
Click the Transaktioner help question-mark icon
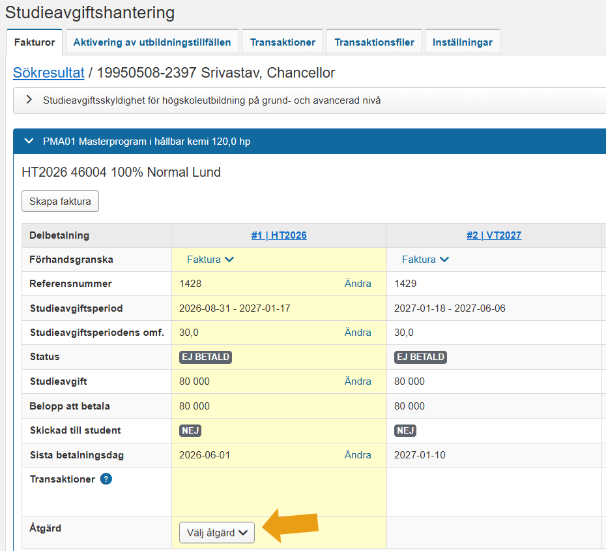tap(106, 479)
